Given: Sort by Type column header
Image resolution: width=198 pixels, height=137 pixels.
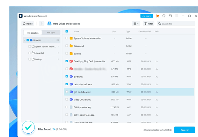Looking at the screenshot, I should pyautogui.click(x=128, y=32).
